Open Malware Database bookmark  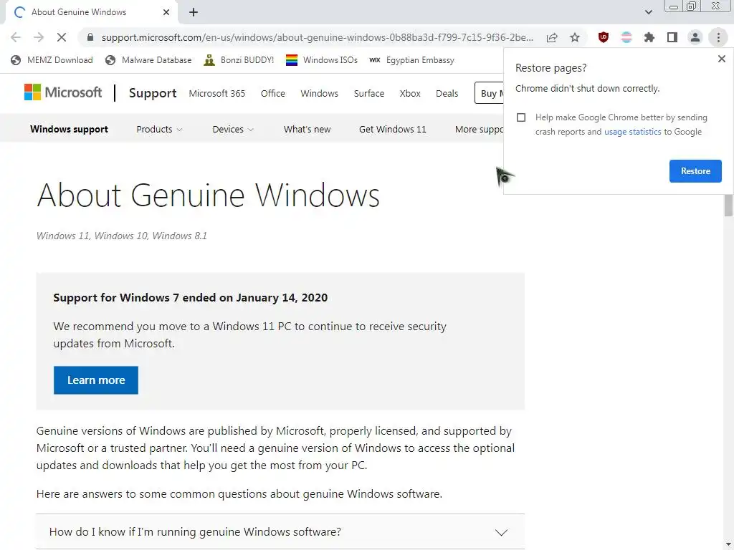click(148, 60)
